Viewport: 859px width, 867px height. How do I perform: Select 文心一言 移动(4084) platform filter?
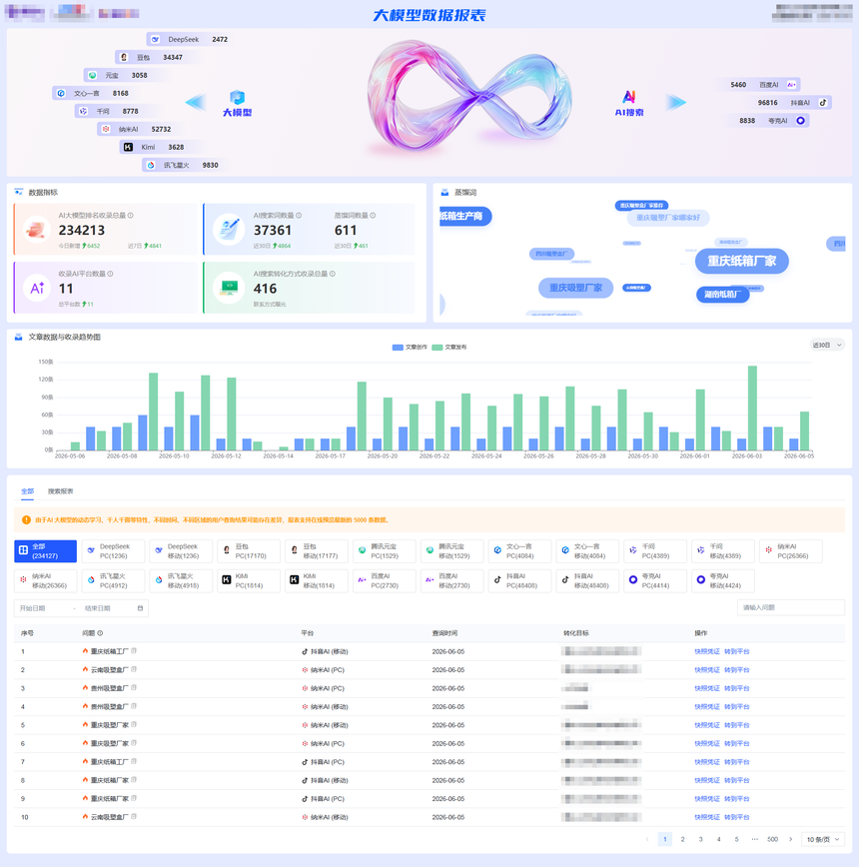tap(587, 551)
